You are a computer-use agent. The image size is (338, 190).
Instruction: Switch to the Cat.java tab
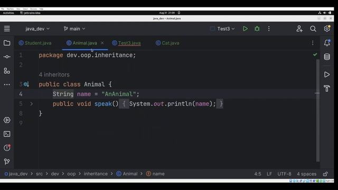(167, 43)
